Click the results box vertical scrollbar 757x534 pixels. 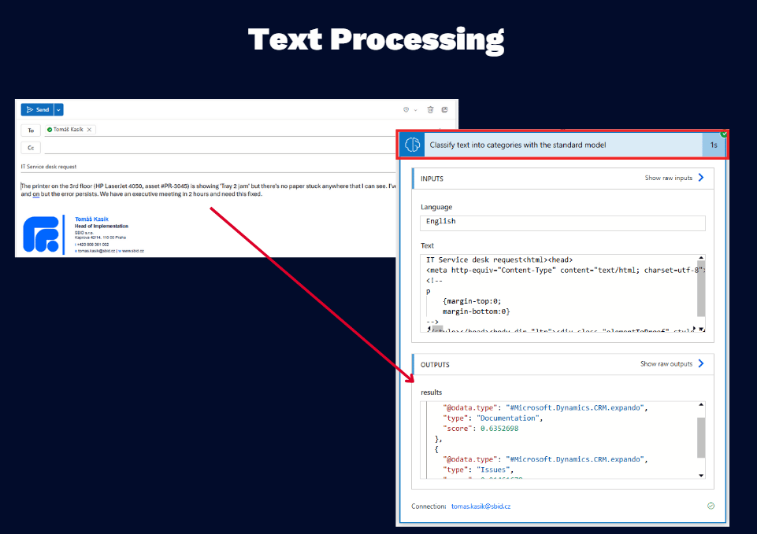click(x=701, y=437)
